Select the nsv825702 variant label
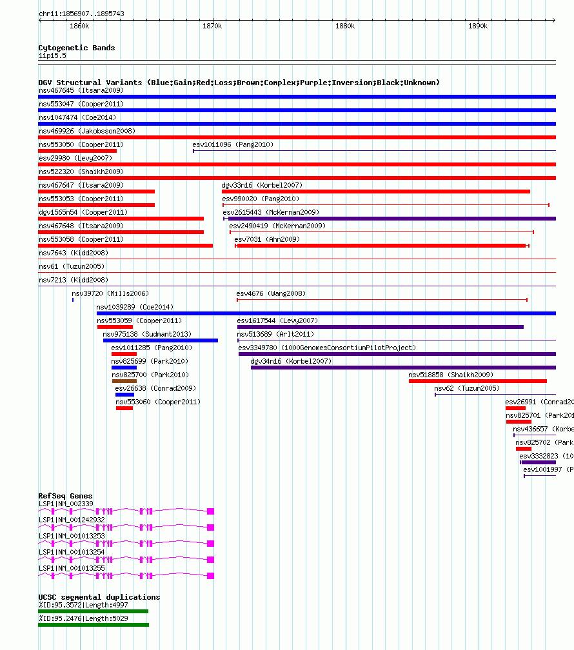Screen dimensions: 574x650 544,443
